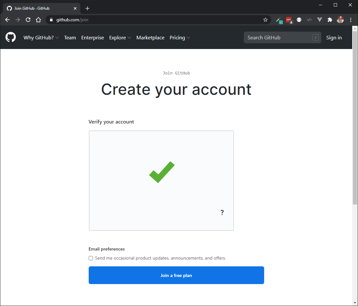Click the slash shortcut icon in search box
The width and height of the screenshot is (358, 306).
pyautogui.click(x=315, y=37)
